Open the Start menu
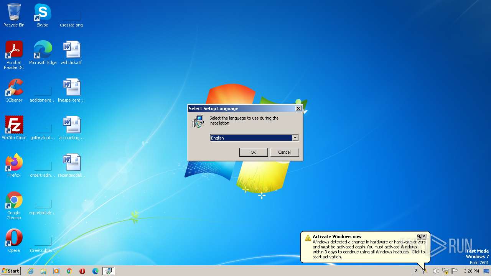 (x=10, y=271)
